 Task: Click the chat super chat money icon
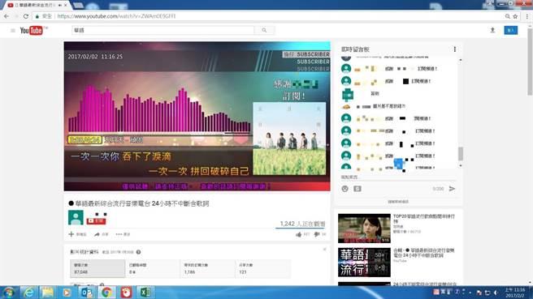pyautogui.click(x=357, y=189)
